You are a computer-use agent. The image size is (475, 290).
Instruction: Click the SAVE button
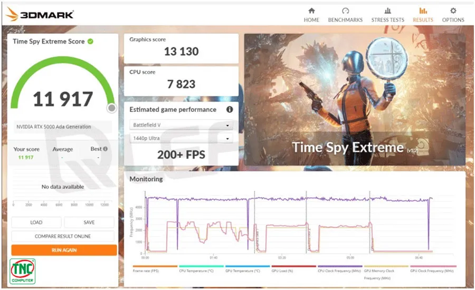point(89,222)
